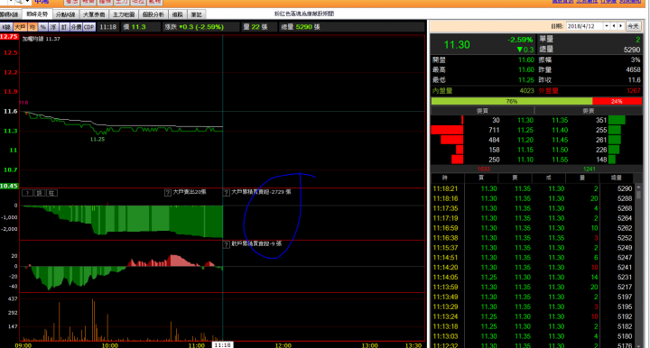Toggle the 大戶 overlay button

tap(20, 27)
